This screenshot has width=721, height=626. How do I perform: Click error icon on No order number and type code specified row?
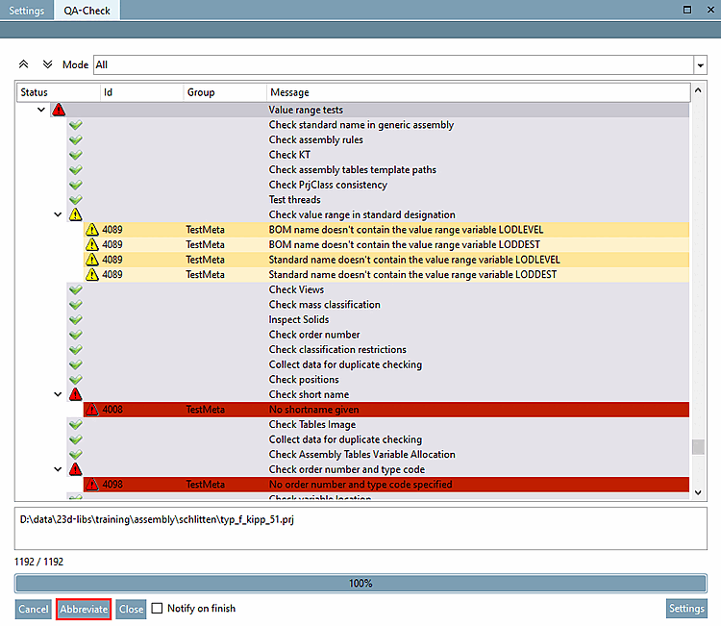tap(92, 485)
